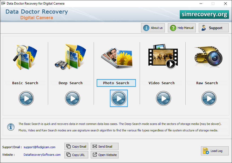This screenshot has height=163, width=232.
Task: Start Deep Search with its play button
Action: pos(73,99)
